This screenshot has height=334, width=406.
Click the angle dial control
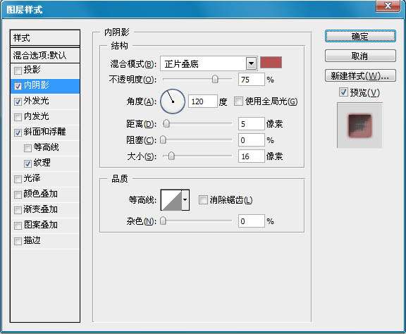tap(173, 101)
